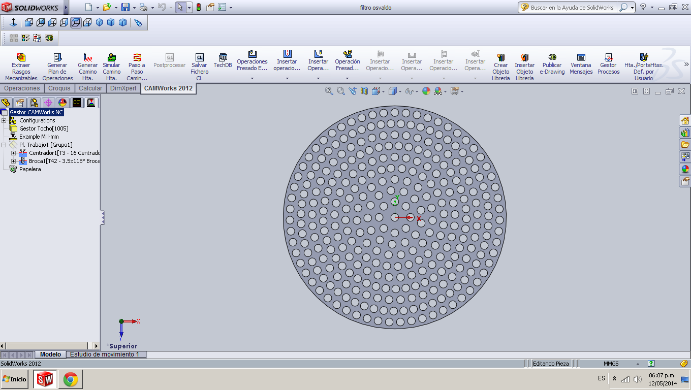
Task: Open the FeatureManager design tree tab
Action: (6, 103)
